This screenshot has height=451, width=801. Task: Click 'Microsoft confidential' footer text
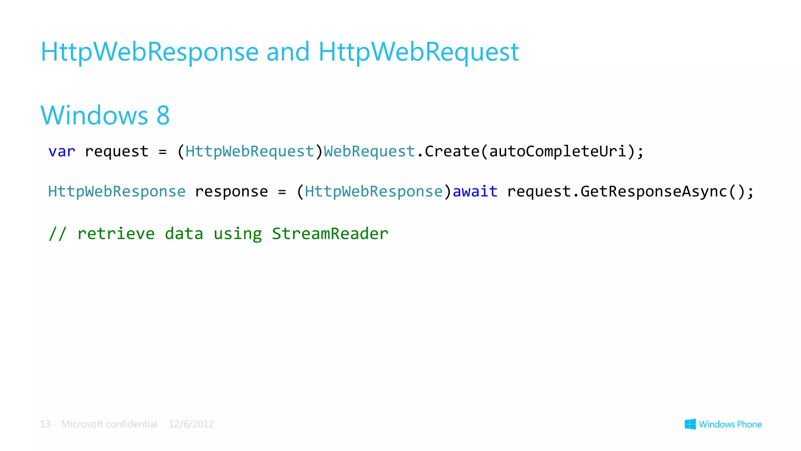coord(109,424)
